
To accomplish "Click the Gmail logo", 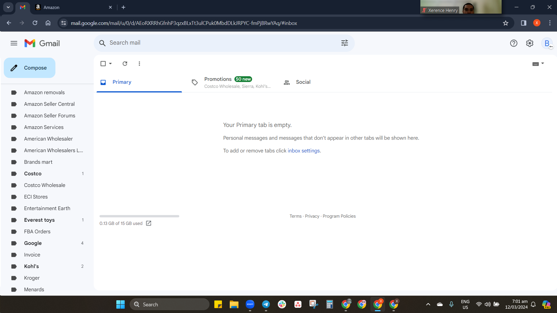I will tap(42, 43).
